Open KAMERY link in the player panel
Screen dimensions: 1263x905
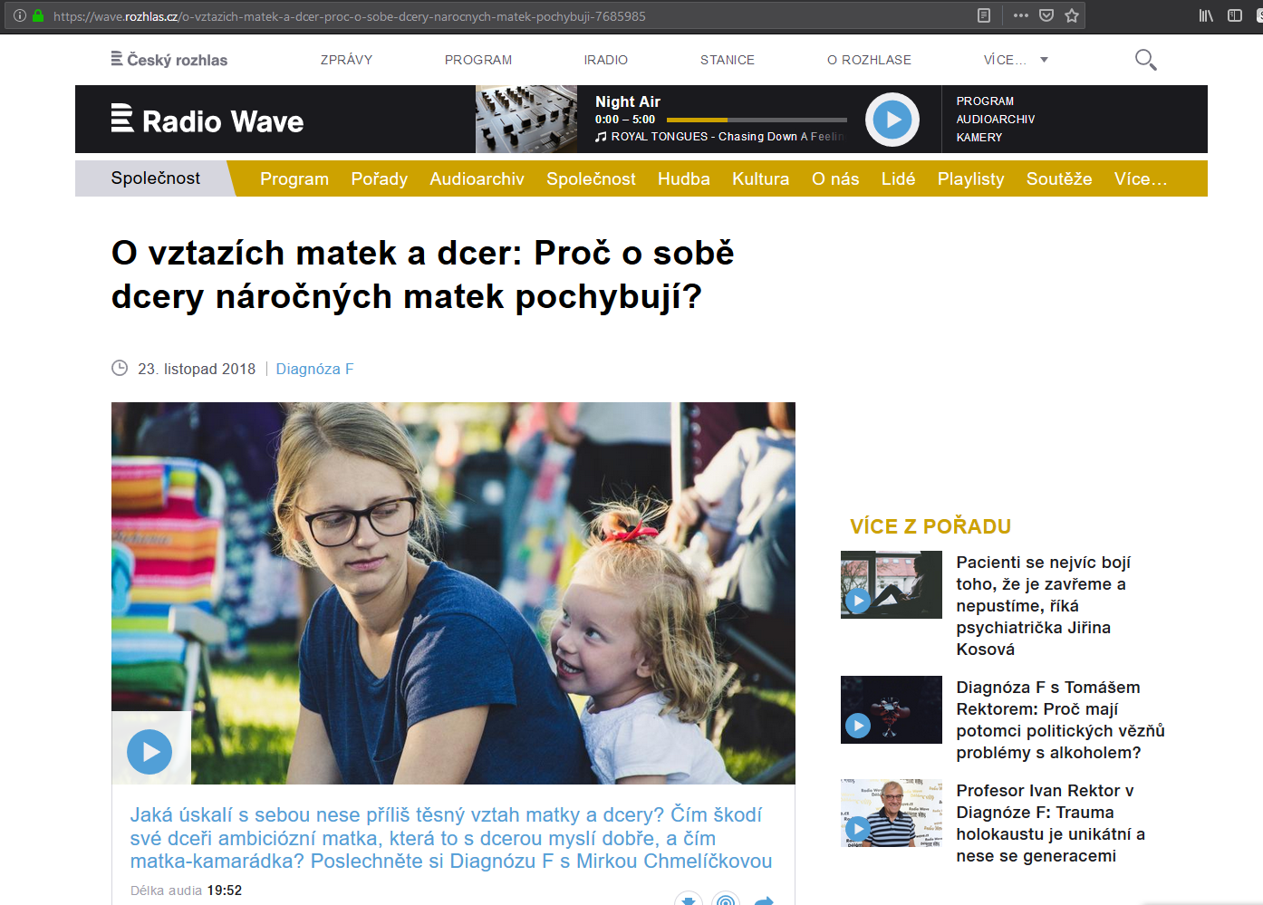(x=979, y=138)
